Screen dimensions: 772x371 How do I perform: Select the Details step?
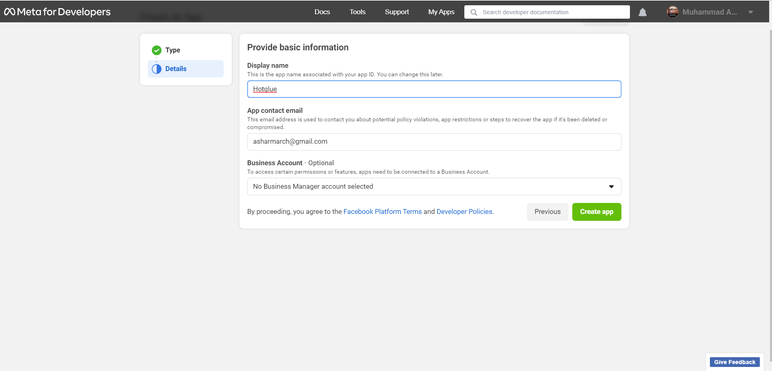(185, 69)
